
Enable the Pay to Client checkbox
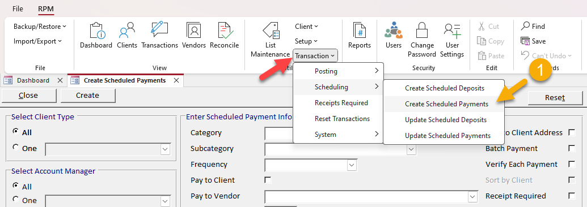click(x=268, y=180)
